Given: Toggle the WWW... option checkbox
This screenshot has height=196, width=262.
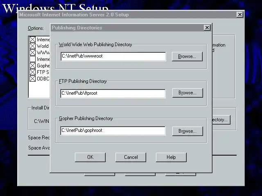Looking at the screenshot, I should [32, 53].
